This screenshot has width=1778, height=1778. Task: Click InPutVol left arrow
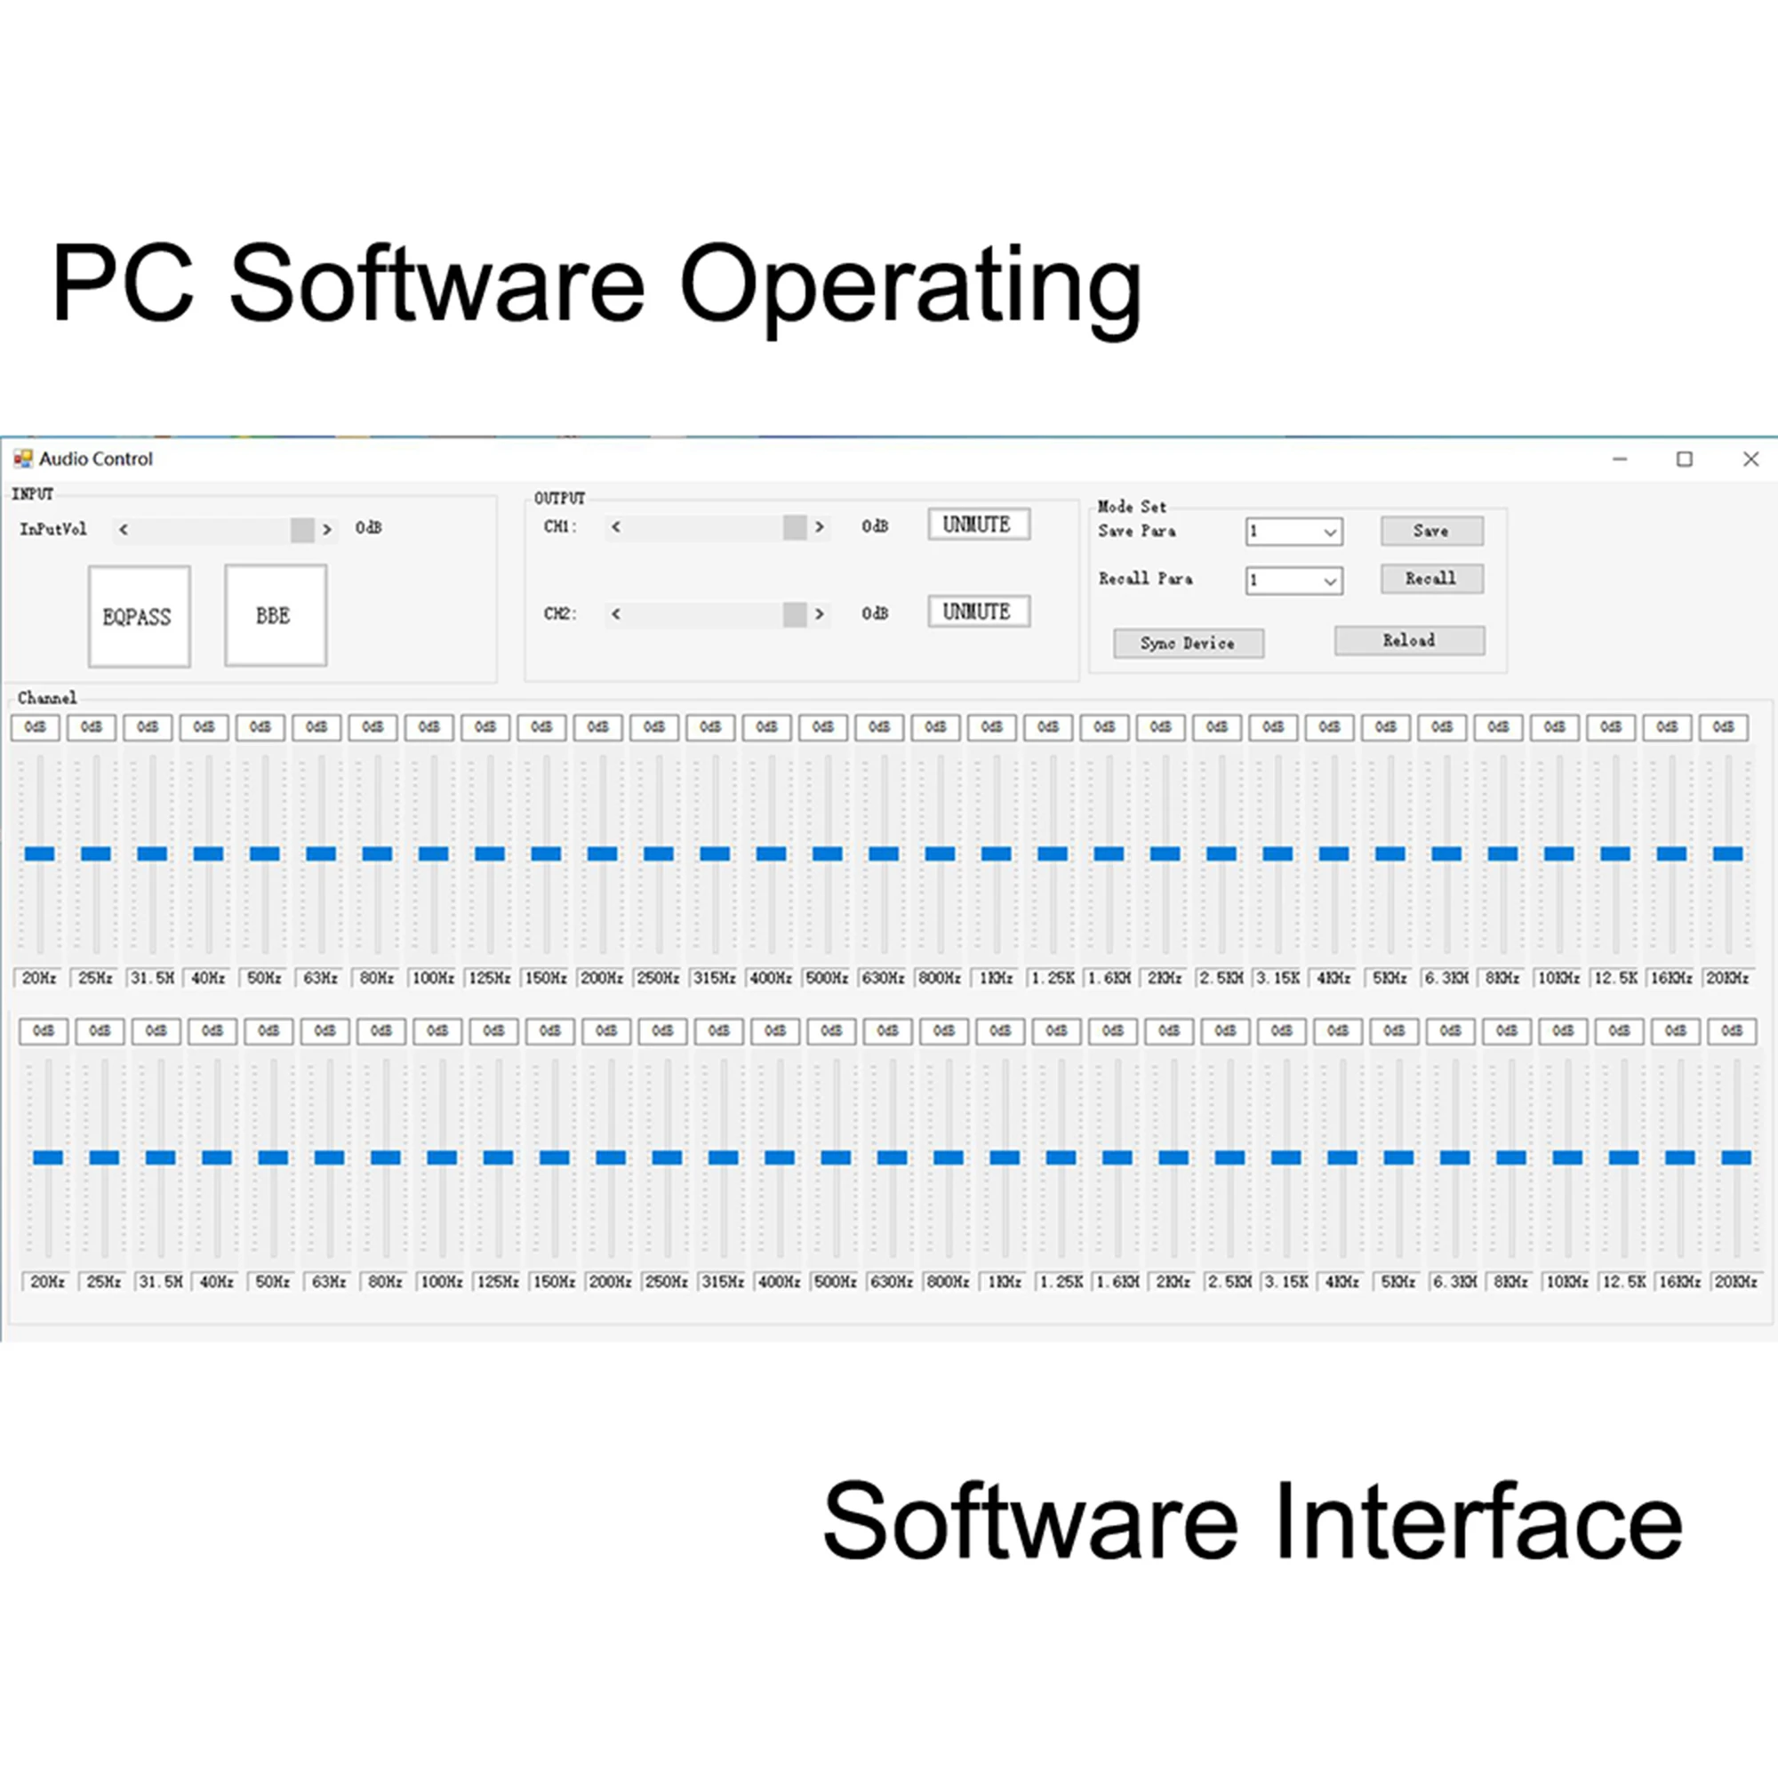(x=124, y=529)
